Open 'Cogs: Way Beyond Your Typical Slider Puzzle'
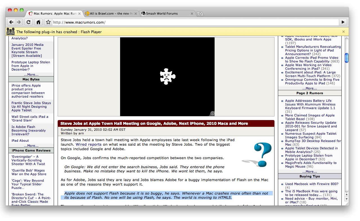 (28, 184)
